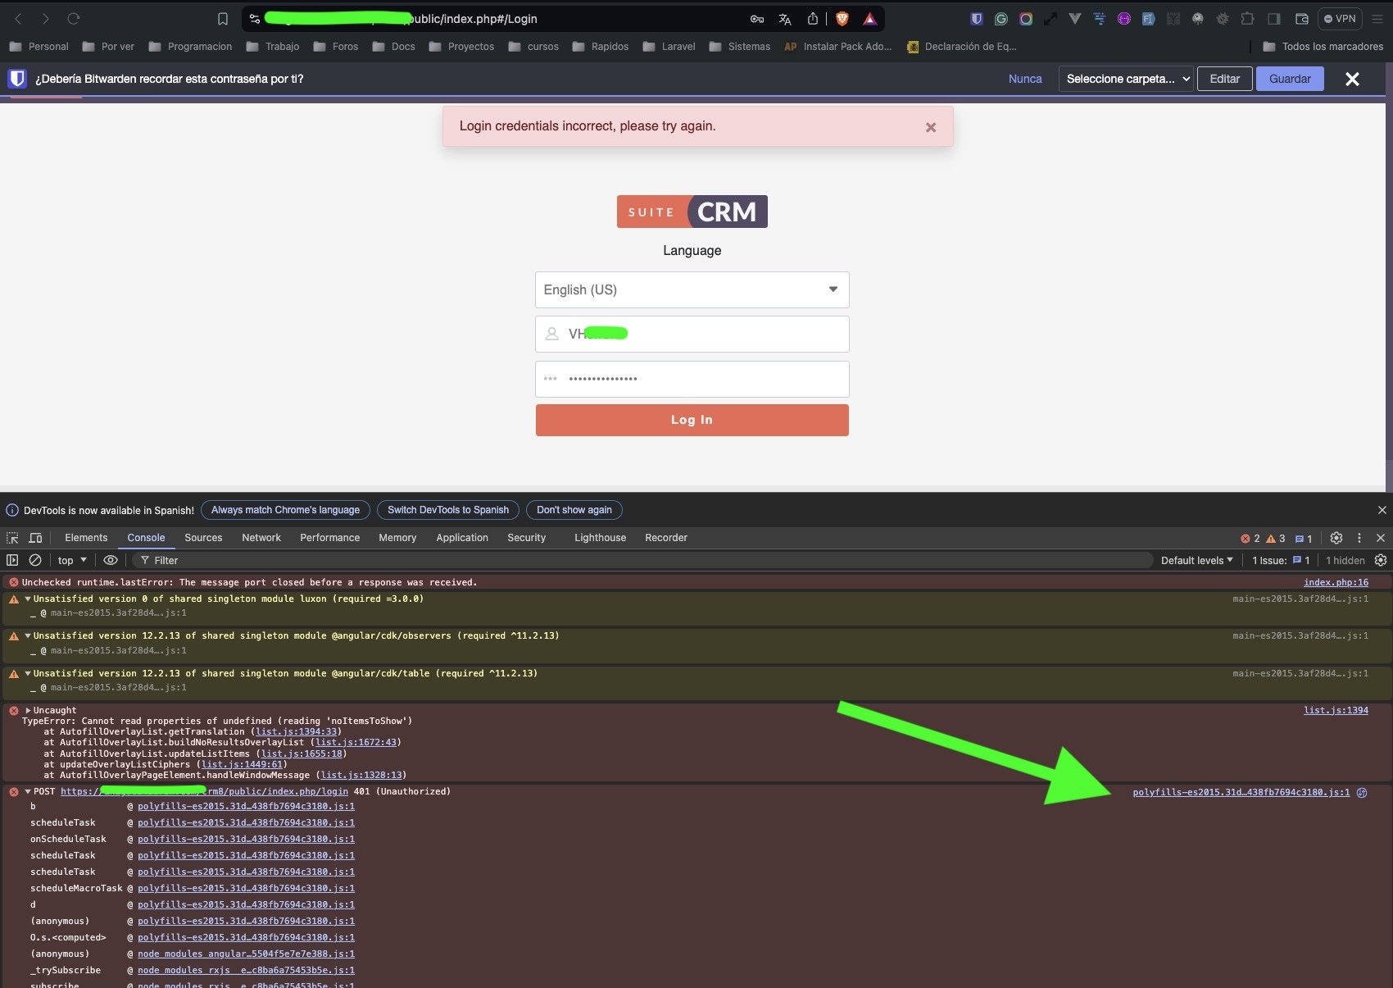The image size is (1393, 988).
Task: Clear the console with the ban icon
Action: click(x=35, y=560)
